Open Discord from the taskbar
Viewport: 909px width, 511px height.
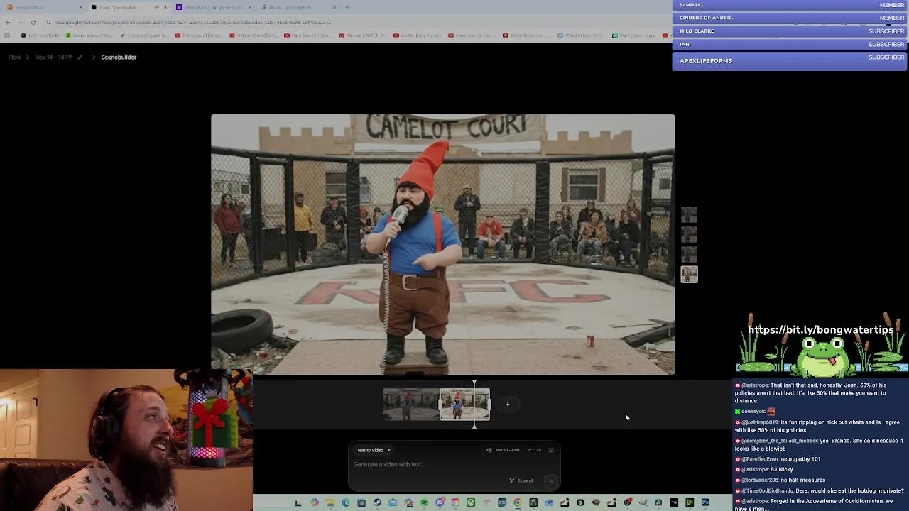click(x=440, y=502)
